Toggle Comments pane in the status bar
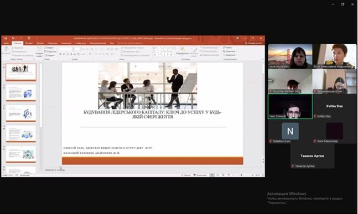 [200, 175]
